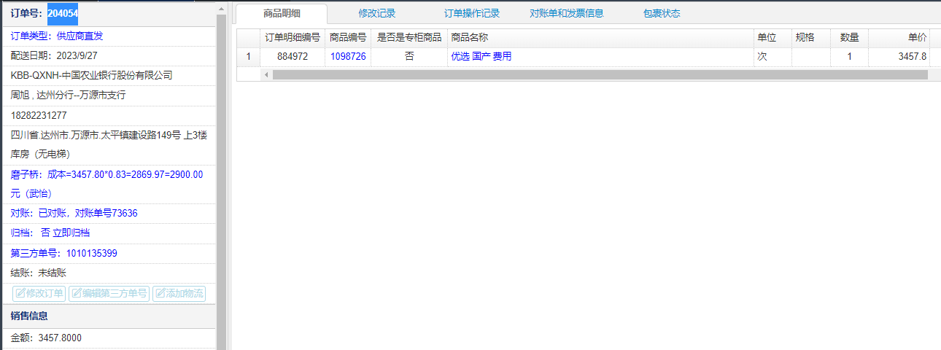941x350 pixels.
Task: Click reconciliation number text 对账单号73636
Action: pos(106,213)
